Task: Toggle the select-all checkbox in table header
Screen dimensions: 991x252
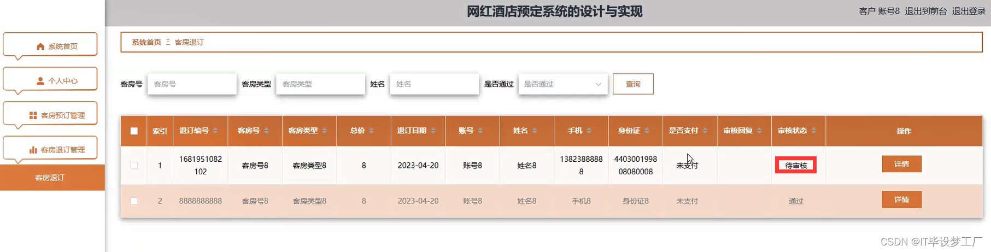Action: click(134, 131)
